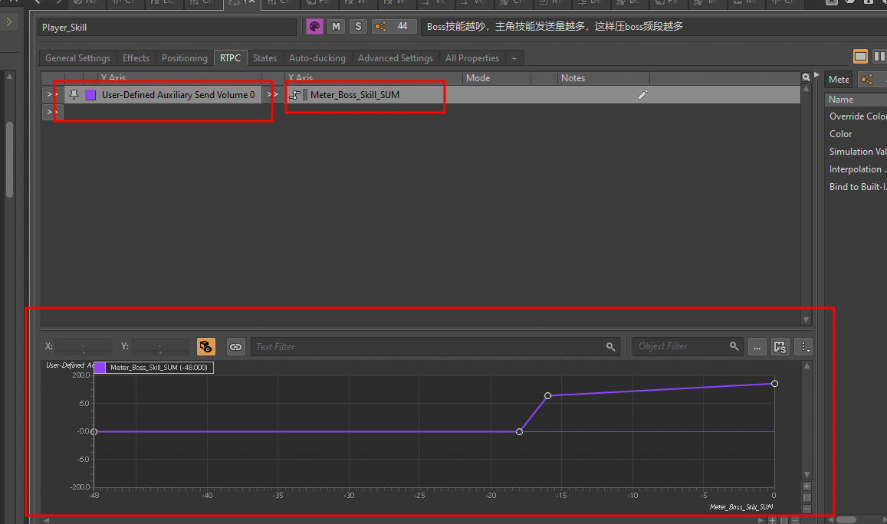Viewport: 887px width, 524px height.
Task: Select the curve point at the graph's right end
Action: [774, 384]
